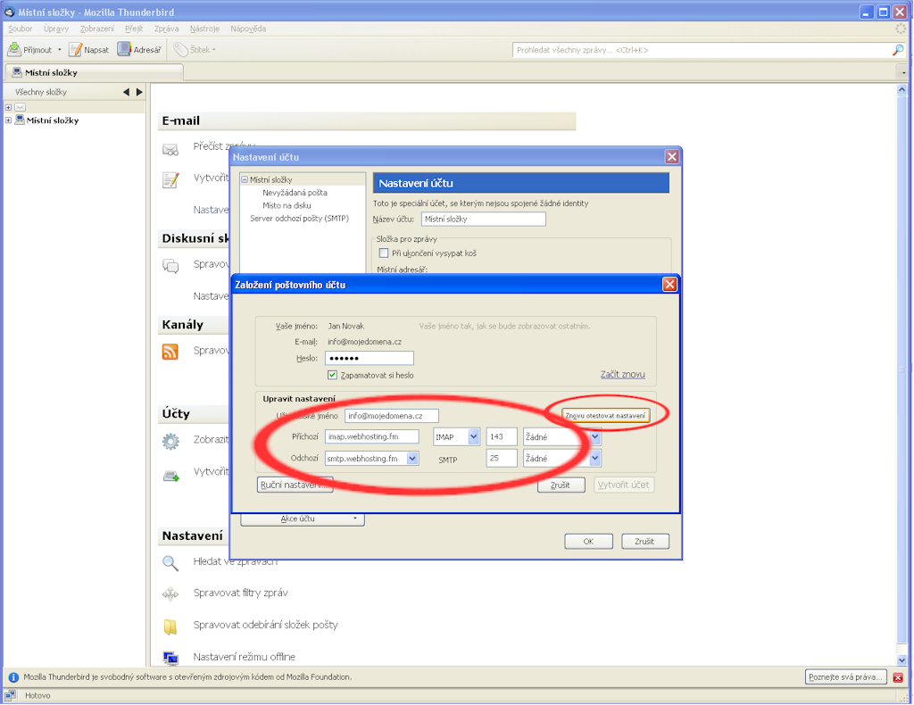Open the Přejít menu
The image size is (914, 705).
[134, 29]
